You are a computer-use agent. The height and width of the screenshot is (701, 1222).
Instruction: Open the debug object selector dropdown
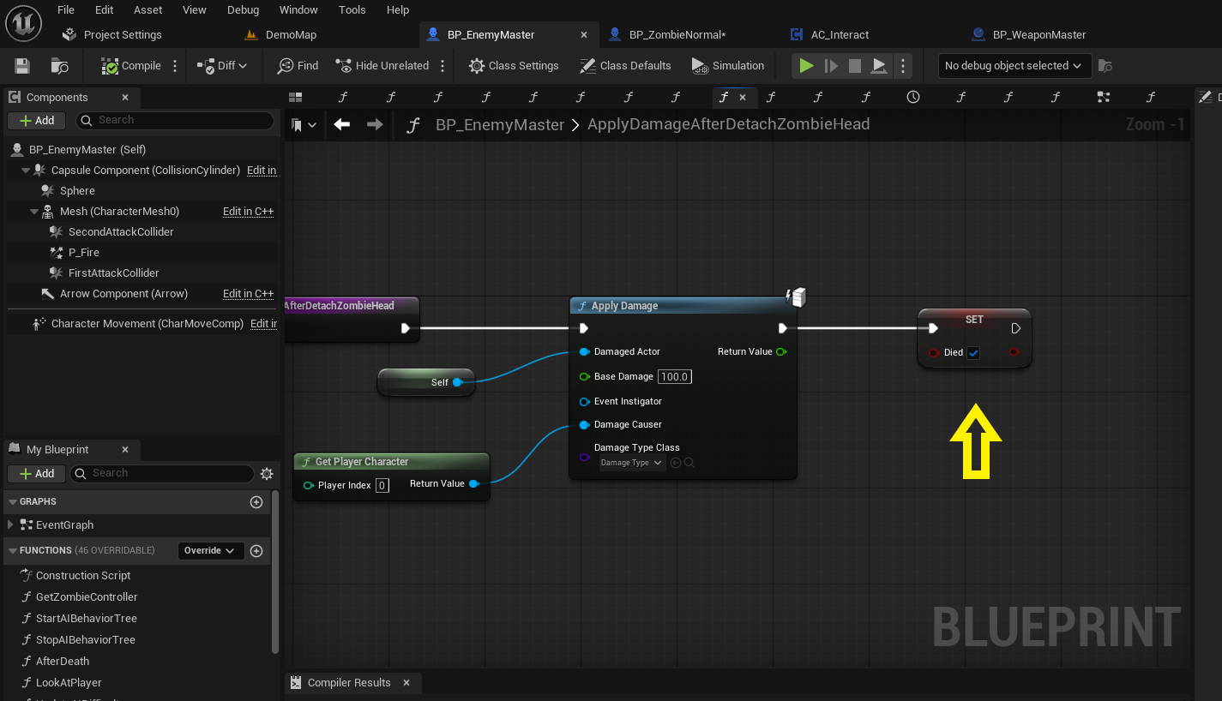1014,66
